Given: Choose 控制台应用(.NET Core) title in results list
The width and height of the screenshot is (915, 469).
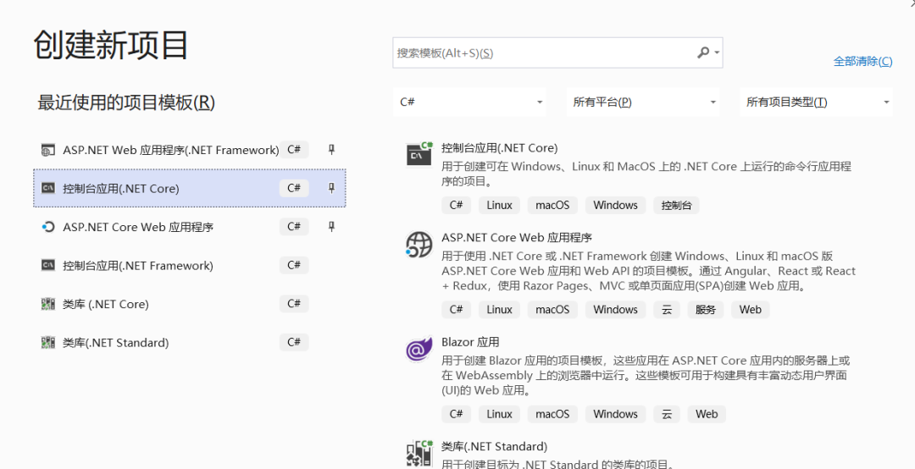Looking at the screenshot, I should click(x=500, y=147).
